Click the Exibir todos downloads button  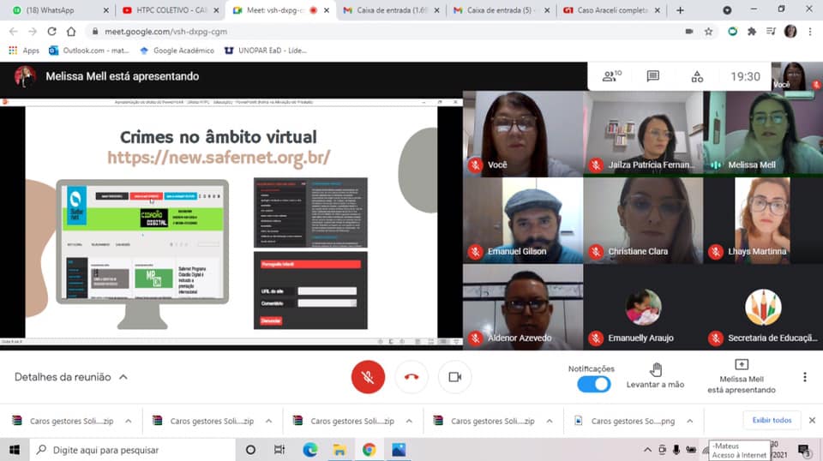771,421
